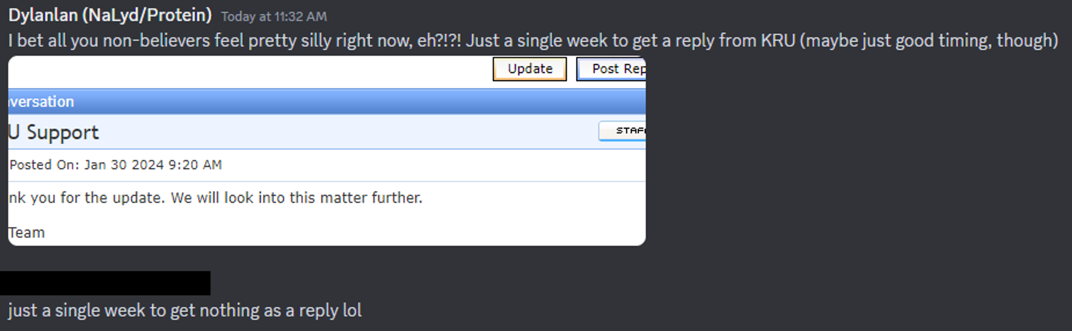Click the Update button in the ticket
This screenshot has height=331, width=1072.
(529, 69)
